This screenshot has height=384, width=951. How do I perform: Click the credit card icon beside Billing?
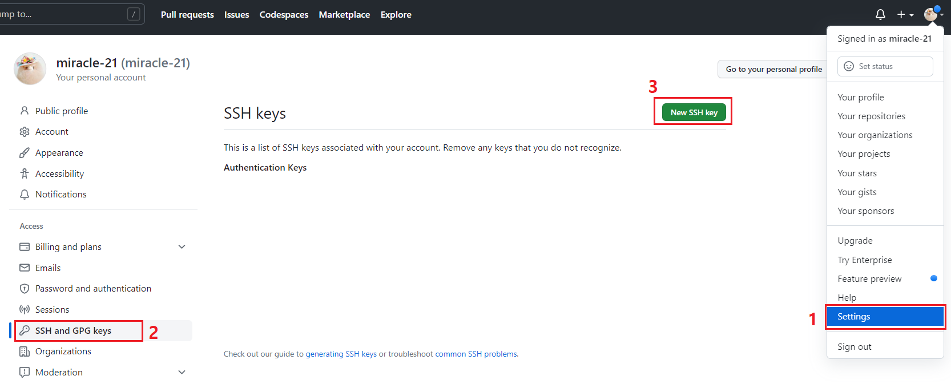25,247
